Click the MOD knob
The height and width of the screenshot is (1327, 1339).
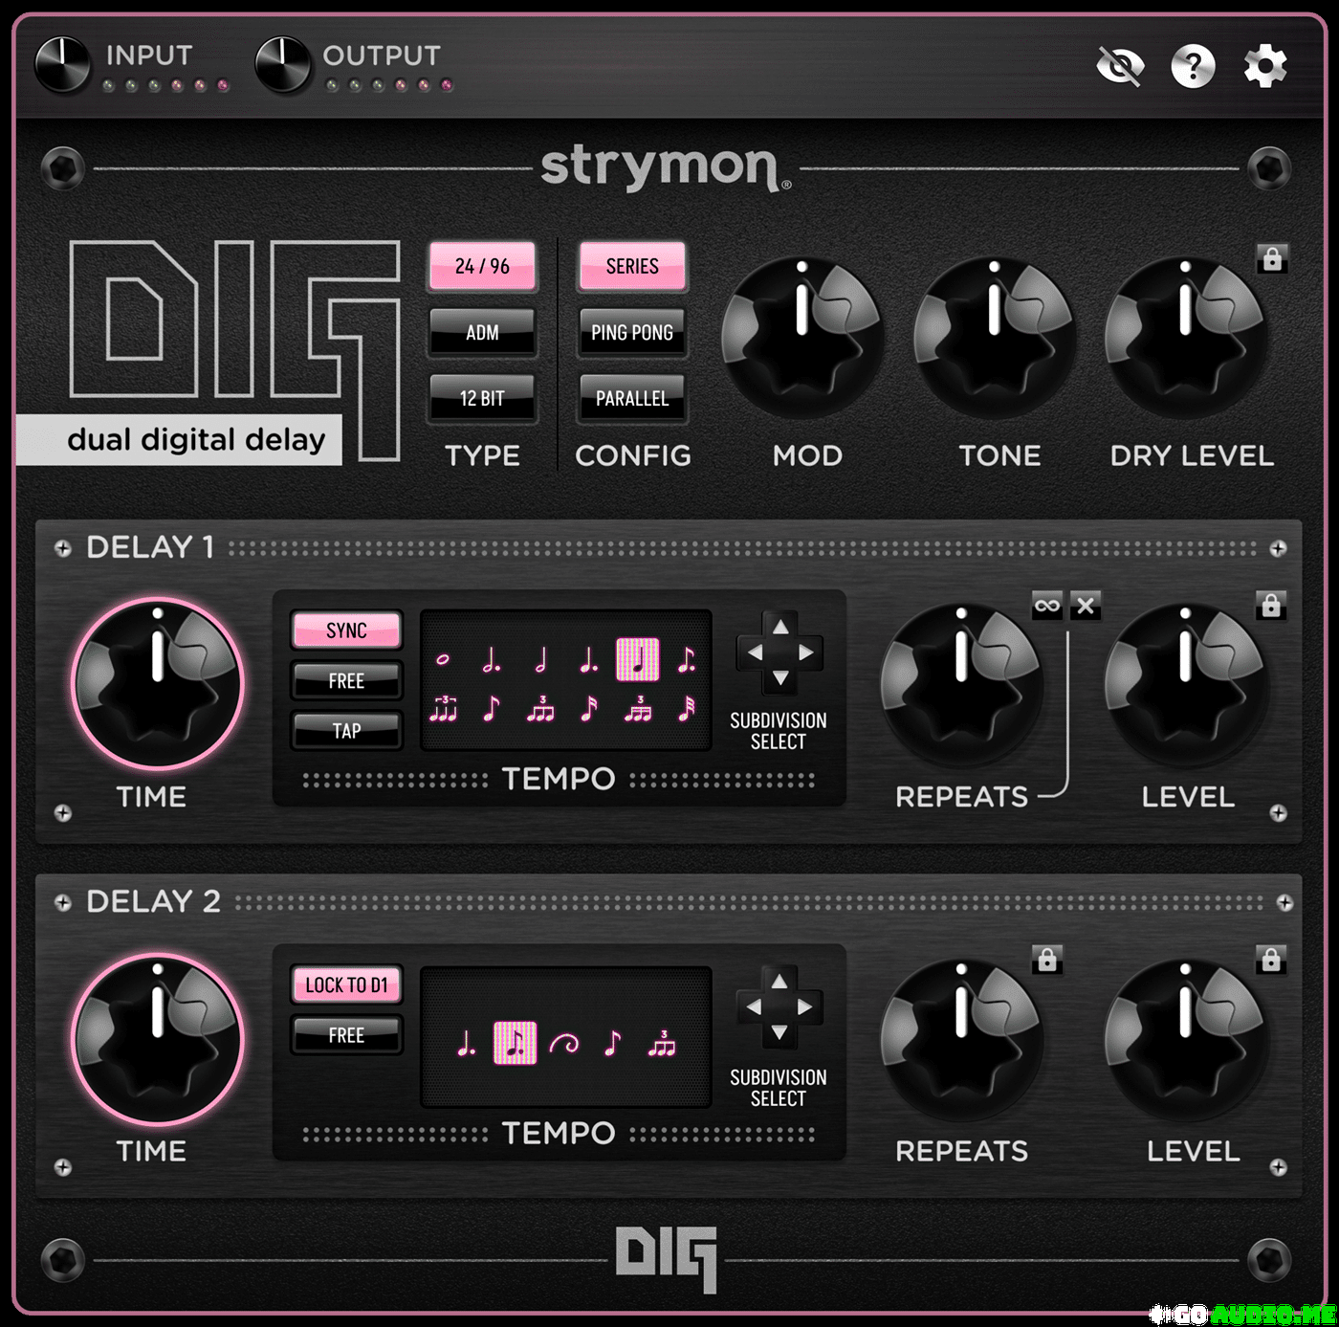point(801,336)
